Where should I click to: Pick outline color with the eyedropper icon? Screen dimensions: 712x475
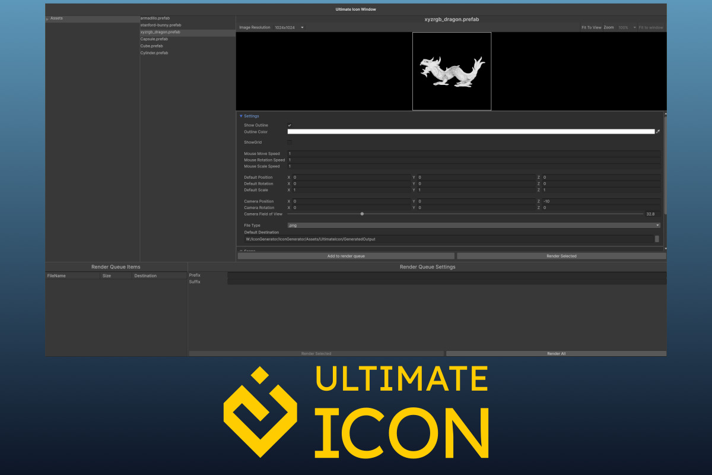click(658, 132)
